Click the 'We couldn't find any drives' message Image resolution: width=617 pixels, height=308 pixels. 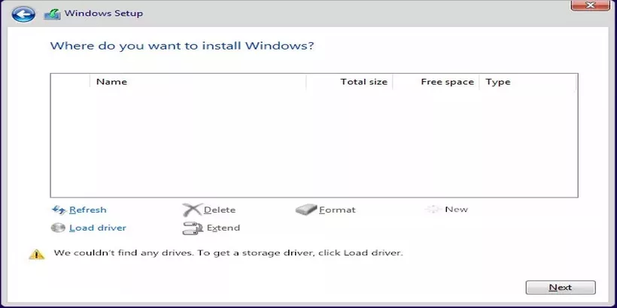228,252
